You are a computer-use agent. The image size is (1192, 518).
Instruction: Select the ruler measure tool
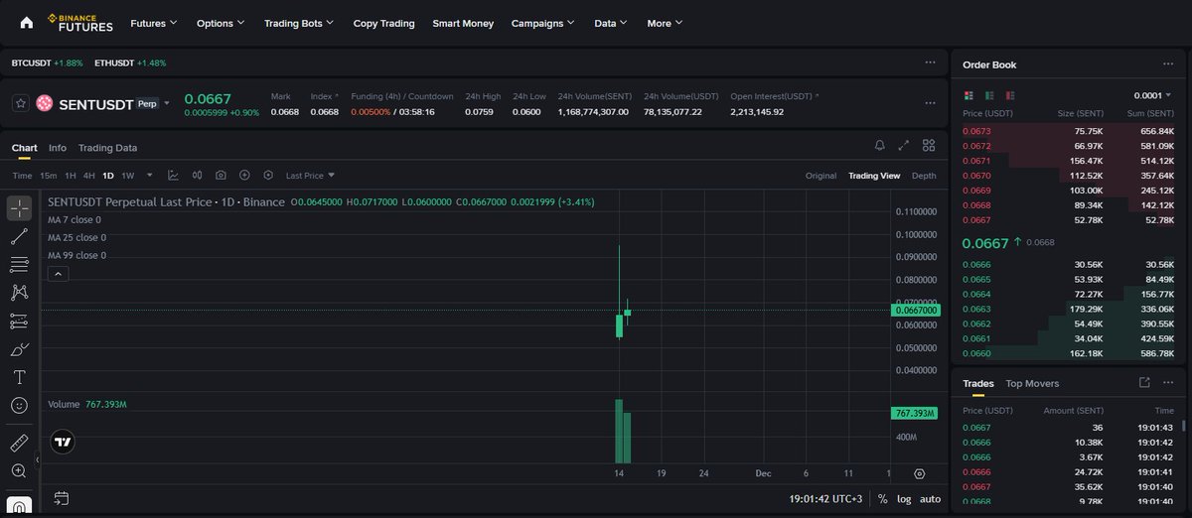click(x=19, y=443)
